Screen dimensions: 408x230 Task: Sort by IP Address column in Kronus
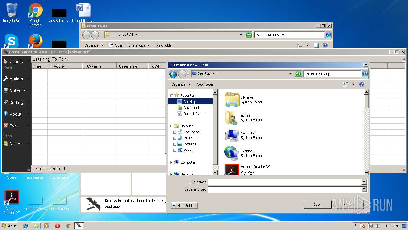pos(65,66)
